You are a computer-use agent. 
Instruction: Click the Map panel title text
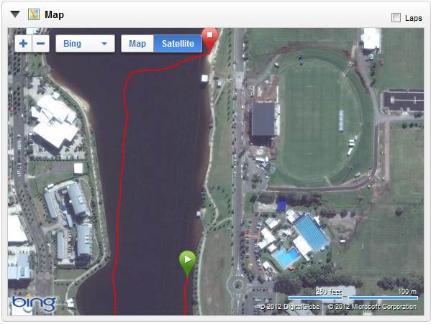pyautogui.click(x=55, y=14)
